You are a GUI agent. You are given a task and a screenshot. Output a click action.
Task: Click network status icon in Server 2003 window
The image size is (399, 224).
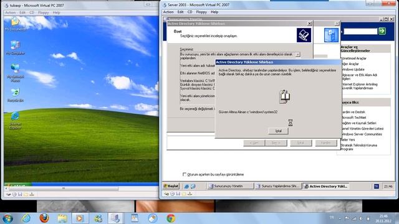(190, 194)
